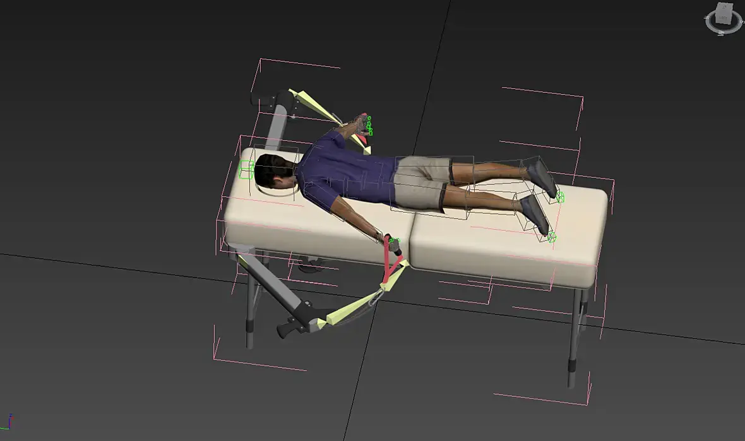
Task: Select the green toe helper on far shoe
Action: click(x=560, y=197)
